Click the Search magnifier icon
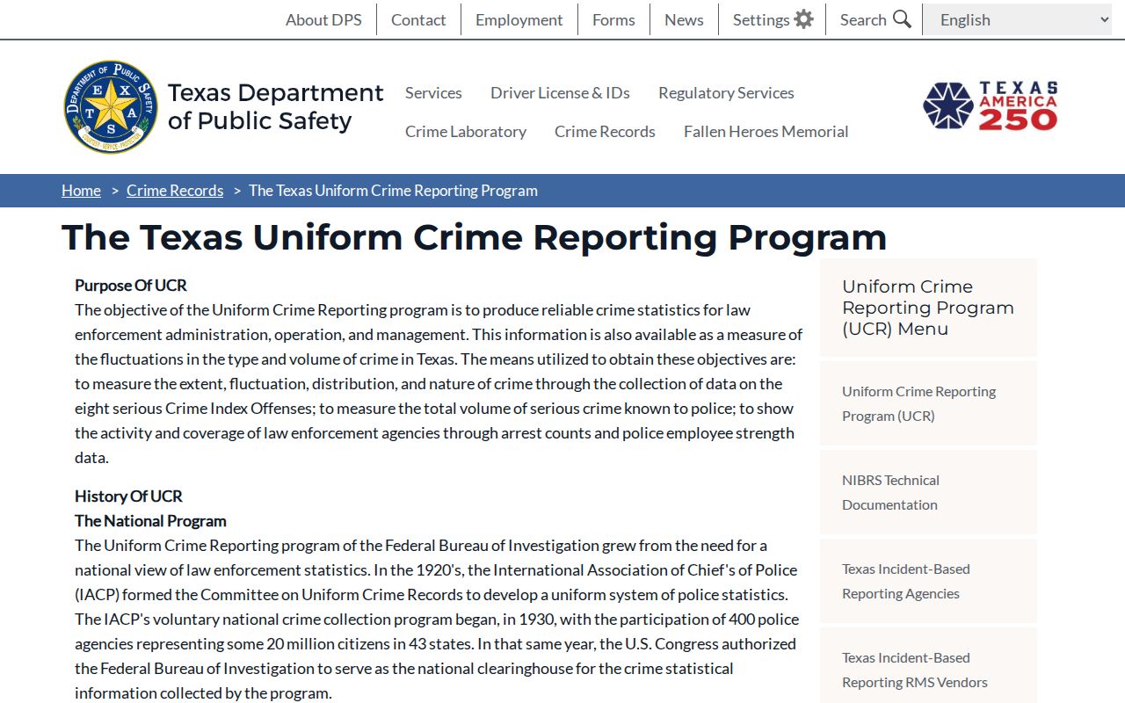Image resolution: width=1125 pixels, height=703 pixels. coord(902,19)
